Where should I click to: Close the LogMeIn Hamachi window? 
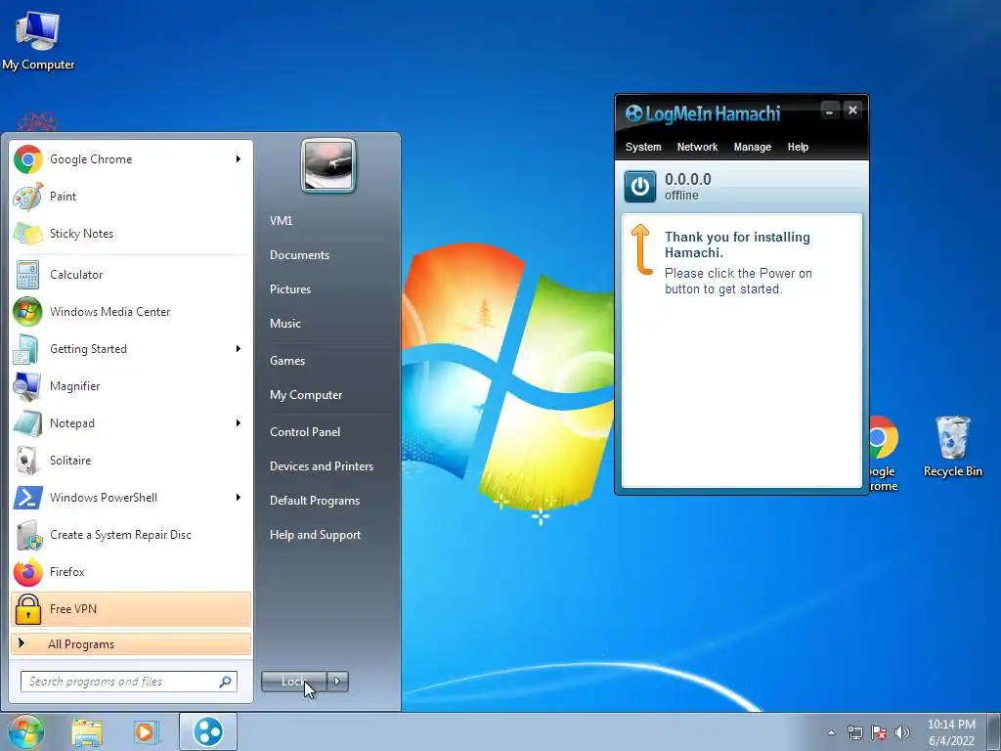click(852, 110)
